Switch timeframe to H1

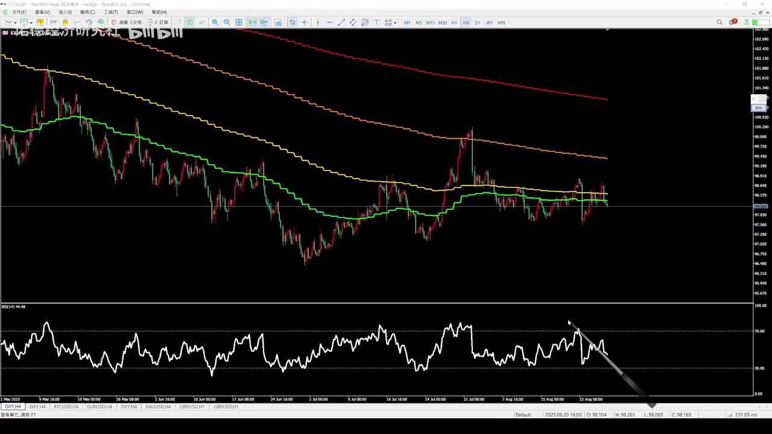(454, 23)
